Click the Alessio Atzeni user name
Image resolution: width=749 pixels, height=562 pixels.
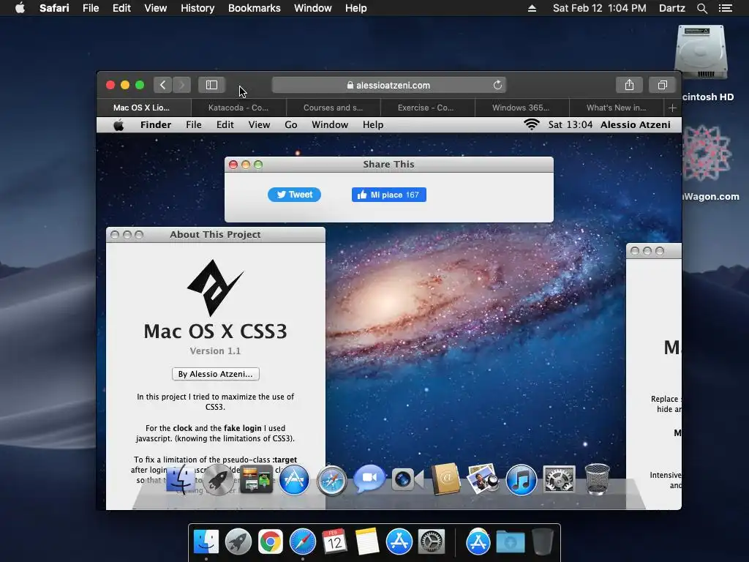(x=636, y=124)
